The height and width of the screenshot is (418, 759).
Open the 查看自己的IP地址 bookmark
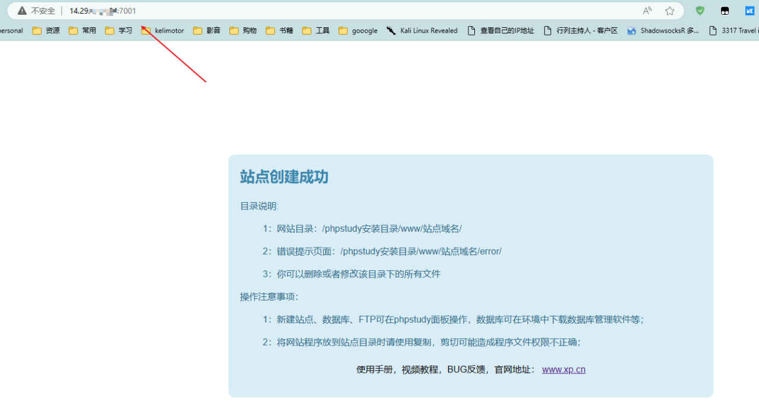coord(501,30)
